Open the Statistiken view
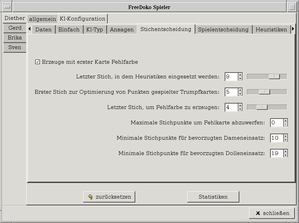The image size is (299, 223). (213, 197)
